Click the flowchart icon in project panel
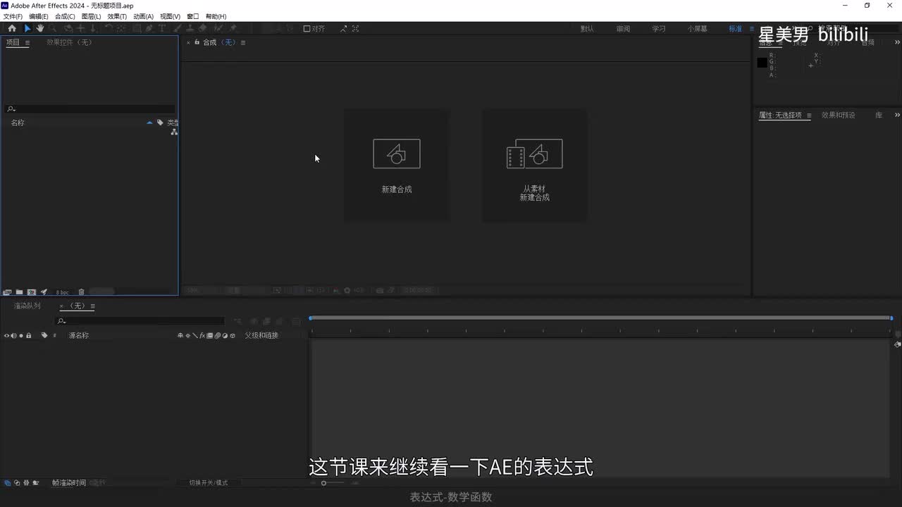The image size is (902, 507). point(174,132)
